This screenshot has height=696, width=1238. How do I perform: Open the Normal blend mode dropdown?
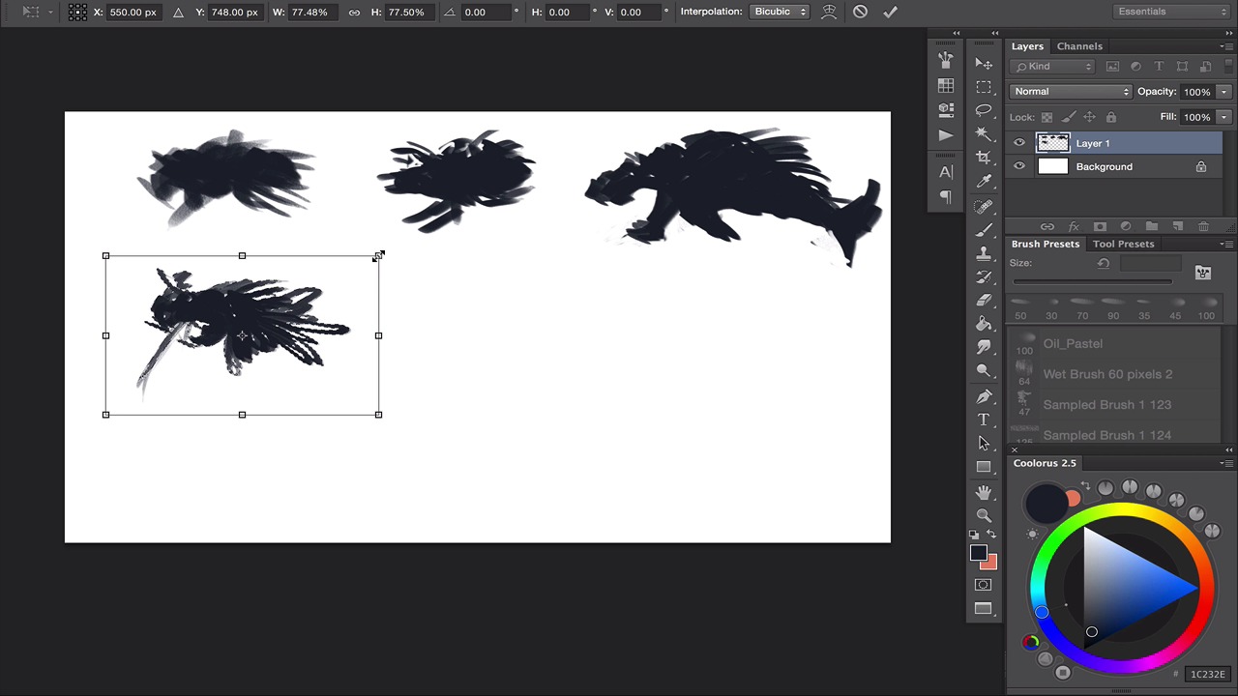1070,92
